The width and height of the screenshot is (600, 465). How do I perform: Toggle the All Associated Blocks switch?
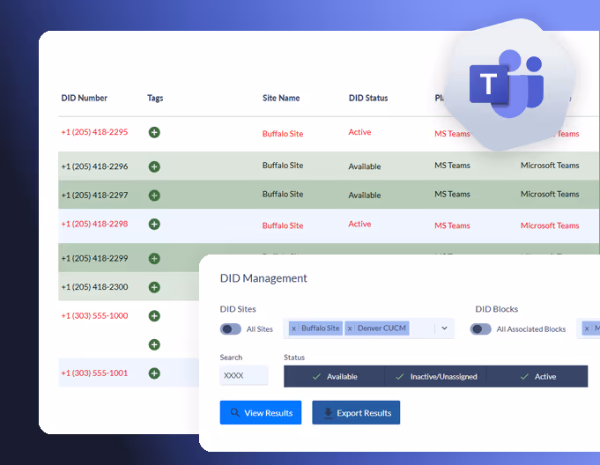(x=480, y=328)
